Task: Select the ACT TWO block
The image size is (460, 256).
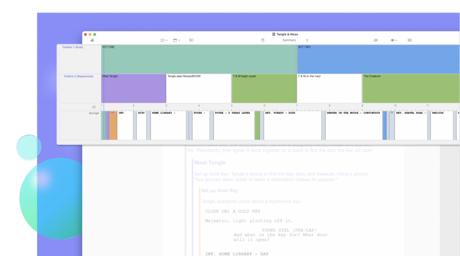Action: (377, 59)
